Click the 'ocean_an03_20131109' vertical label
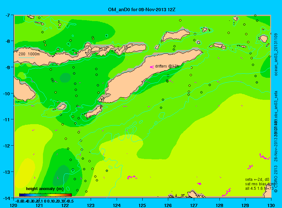282x208 pixels. tap(276, 54)
